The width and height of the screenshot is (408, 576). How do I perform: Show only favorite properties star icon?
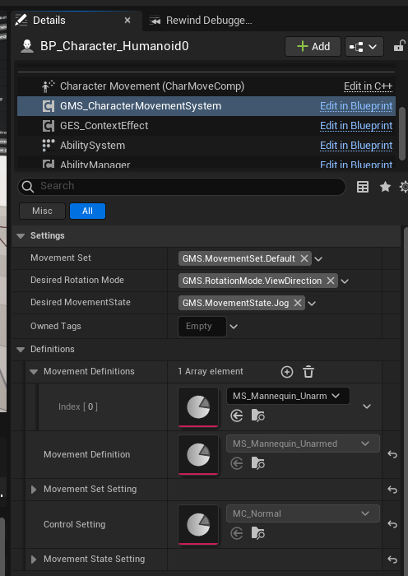385,187
